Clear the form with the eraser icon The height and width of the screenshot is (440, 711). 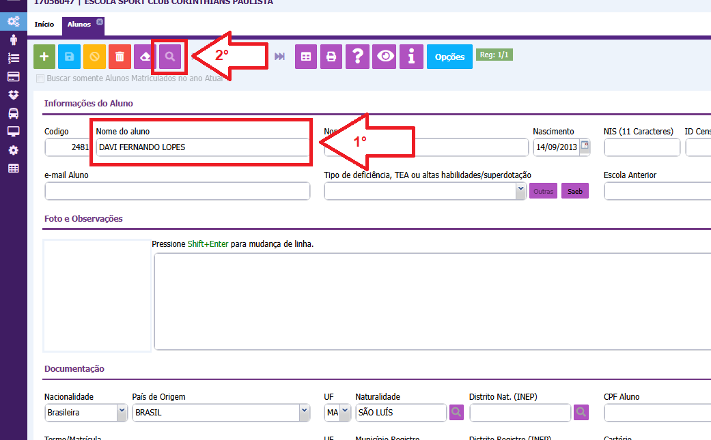145,57
